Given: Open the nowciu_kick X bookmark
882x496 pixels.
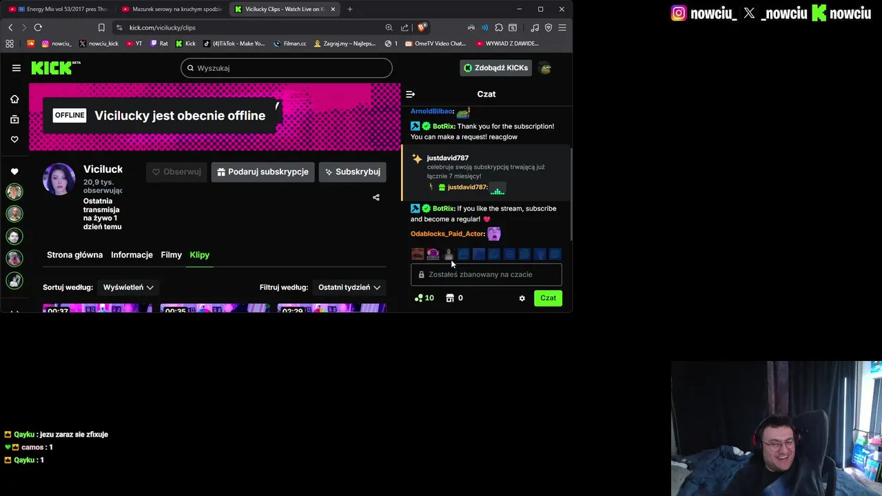Looking at the screenshot, I should [x=99, y=43].
